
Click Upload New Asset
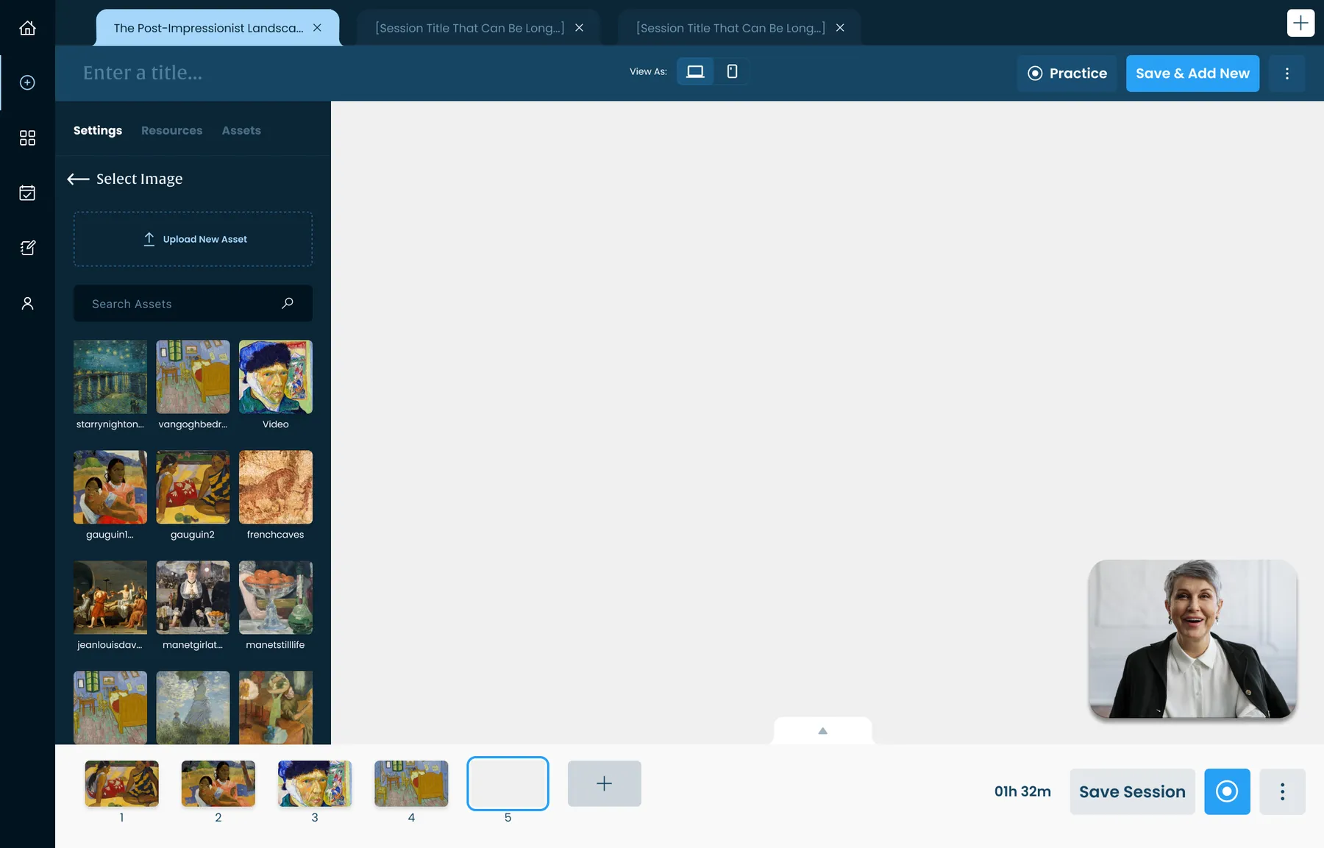tap(193, 239)
